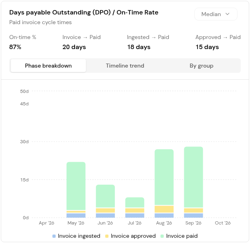Click the Sep '26 green paid bar segment
This screenshot has width=250, height=243.
click(194, 177)
